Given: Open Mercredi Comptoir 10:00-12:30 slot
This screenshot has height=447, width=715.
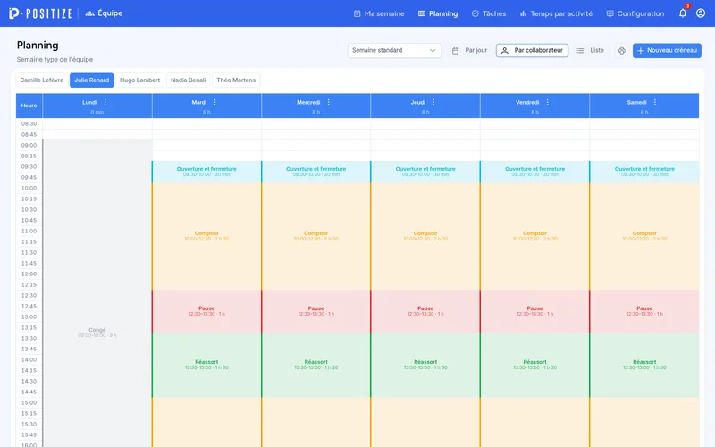Looking at the screenshot, I should [316, 236].
